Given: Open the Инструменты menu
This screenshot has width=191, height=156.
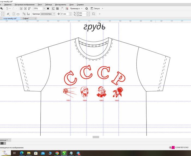Looking at the screenshot, I should tap(61, 5).
